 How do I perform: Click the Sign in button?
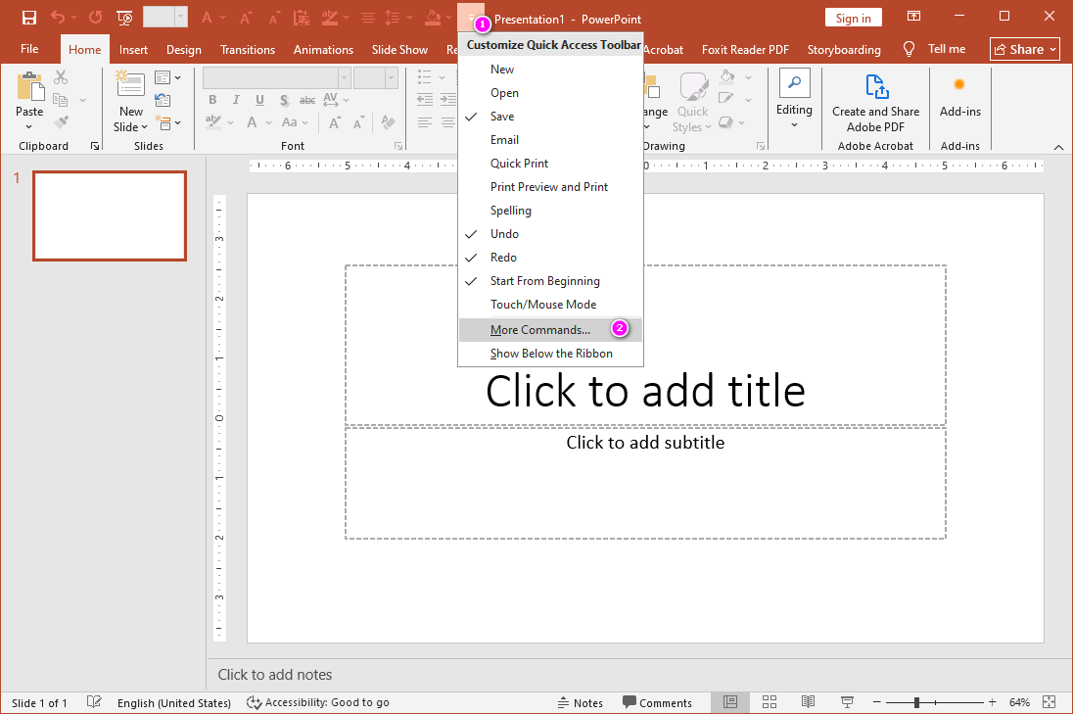[x=853, y=17]
